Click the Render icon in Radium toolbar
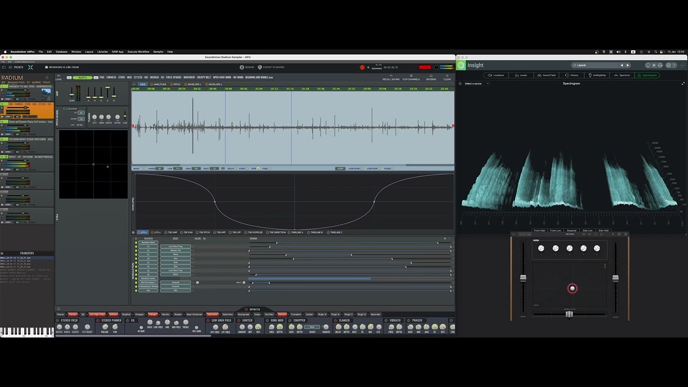 pos(242,67)
